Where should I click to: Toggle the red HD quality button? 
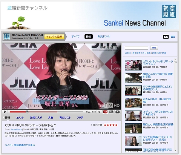pyautogui.click(x=105, y=112)
